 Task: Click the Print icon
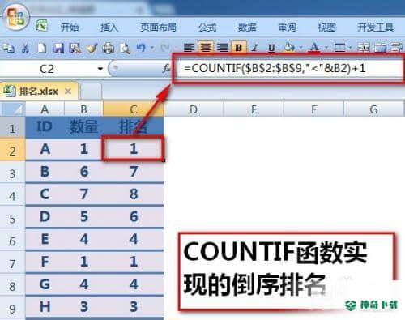108,49
